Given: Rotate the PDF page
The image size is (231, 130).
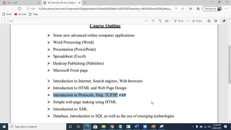Looking at the screenshot, I should (160, 21).
